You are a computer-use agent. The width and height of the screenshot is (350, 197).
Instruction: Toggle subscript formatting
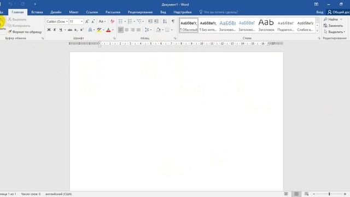[x=76, y=30]
